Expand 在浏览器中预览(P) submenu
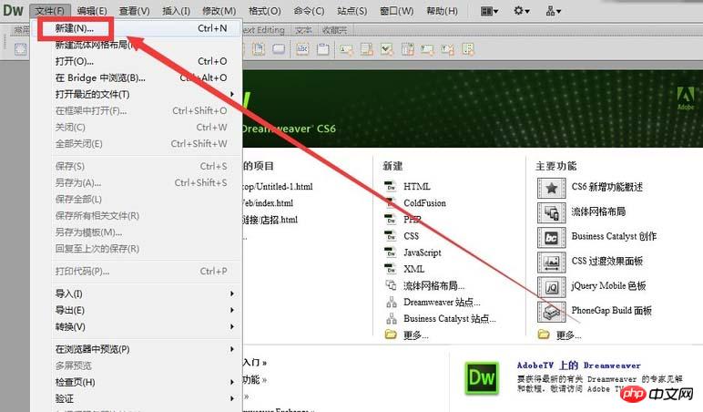This screenshot has height=412, width=703. pos(137,349)
